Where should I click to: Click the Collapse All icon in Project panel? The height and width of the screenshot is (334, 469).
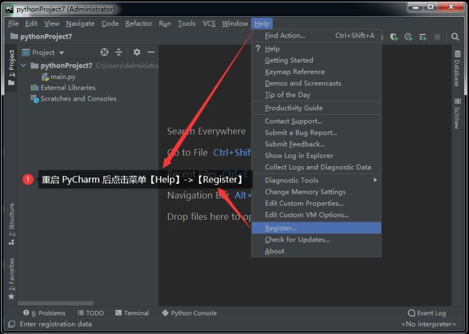coord(119,52)
